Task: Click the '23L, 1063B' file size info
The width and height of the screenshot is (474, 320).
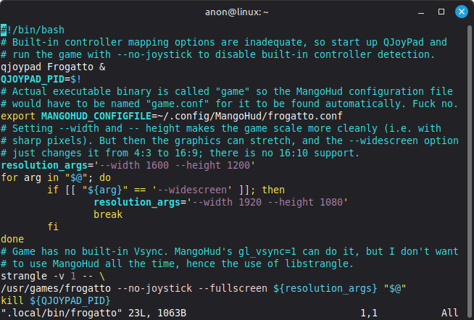Action: [x=157, y=313]
